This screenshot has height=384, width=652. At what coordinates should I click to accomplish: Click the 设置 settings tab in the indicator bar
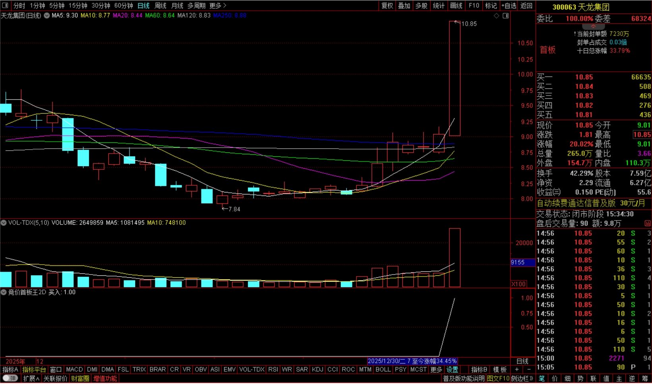click(452, 369)
